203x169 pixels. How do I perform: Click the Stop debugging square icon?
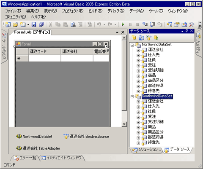point(137,25)
